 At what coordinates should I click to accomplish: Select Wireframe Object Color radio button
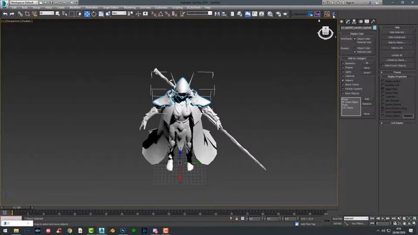355,39
